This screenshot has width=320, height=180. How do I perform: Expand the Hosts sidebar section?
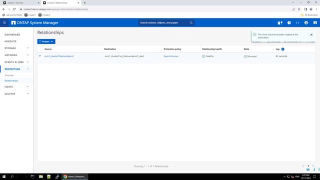point(28,86)
